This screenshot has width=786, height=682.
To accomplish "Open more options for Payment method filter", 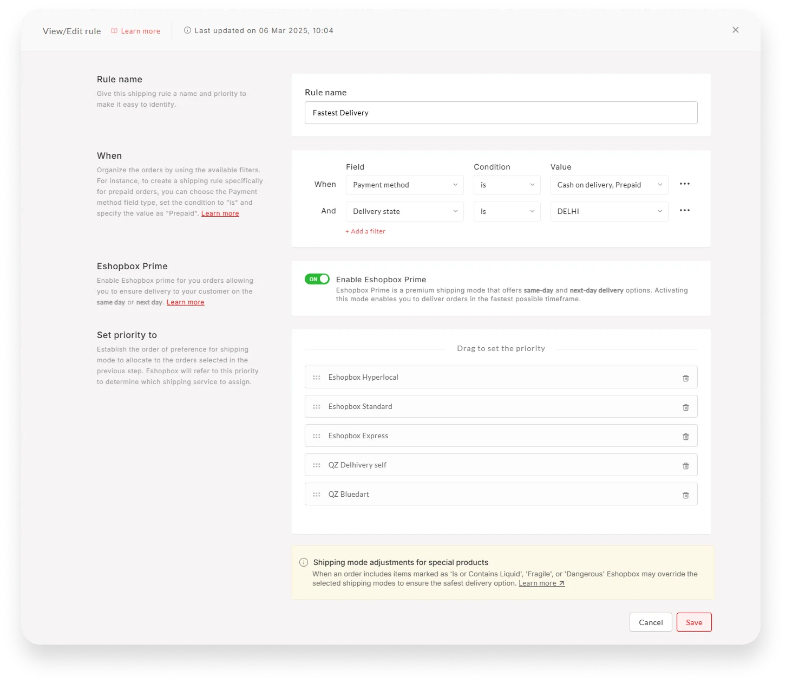I will [685, 184].
